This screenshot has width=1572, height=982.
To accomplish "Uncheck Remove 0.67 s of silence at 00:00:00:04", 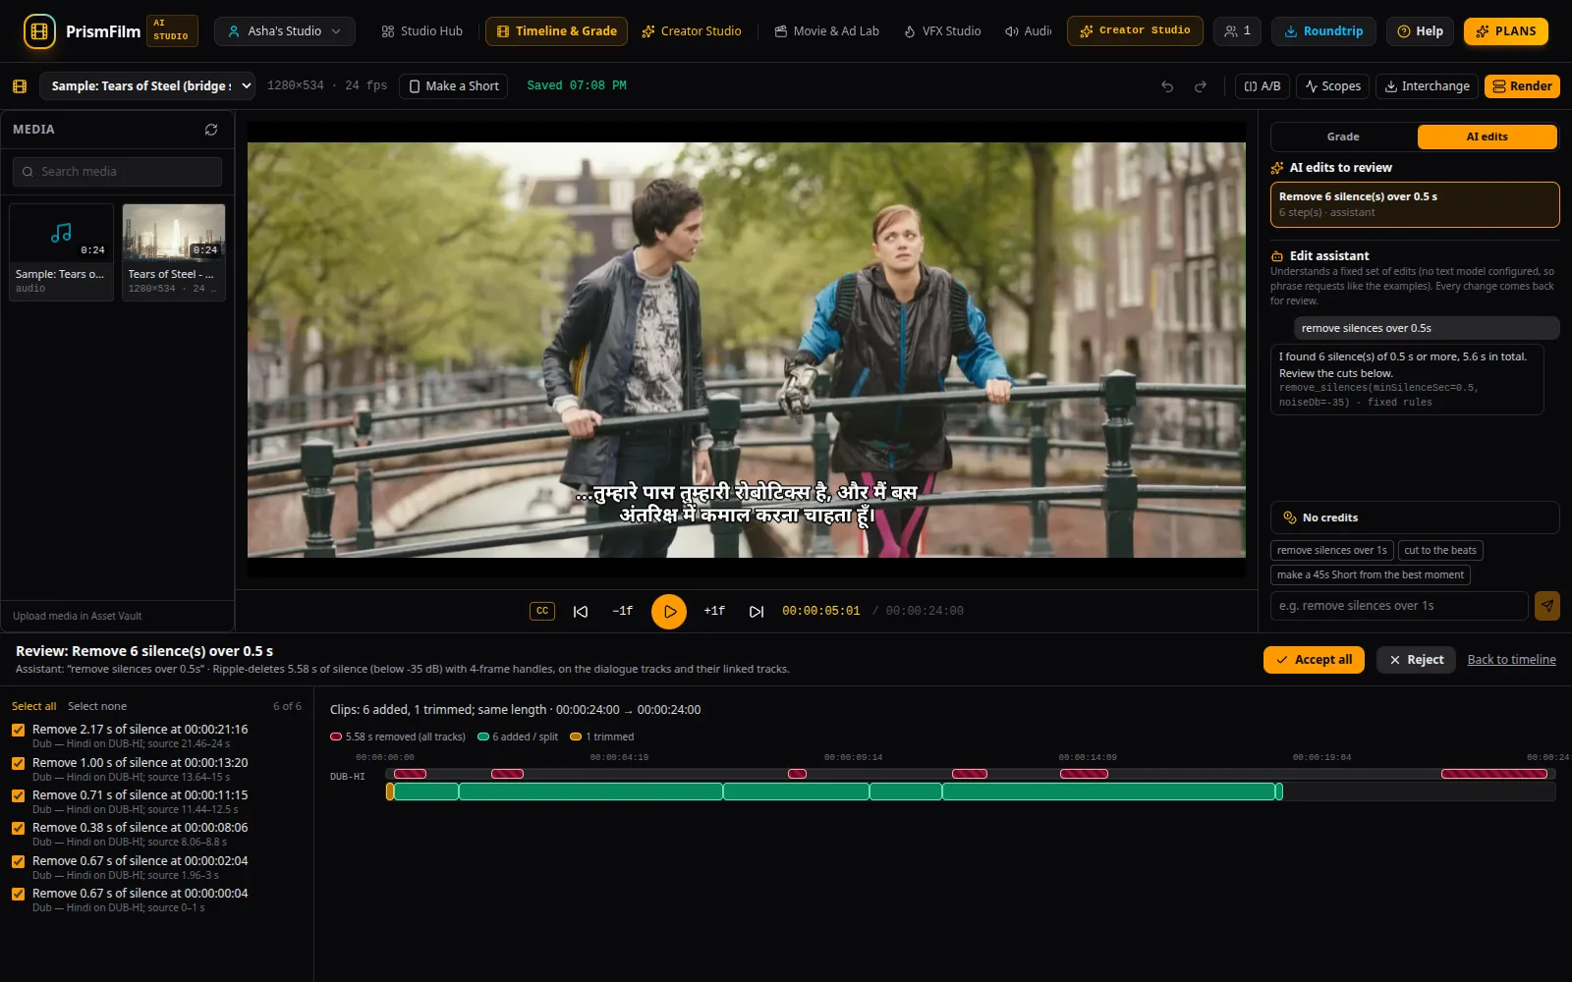I will coord(18,894).
